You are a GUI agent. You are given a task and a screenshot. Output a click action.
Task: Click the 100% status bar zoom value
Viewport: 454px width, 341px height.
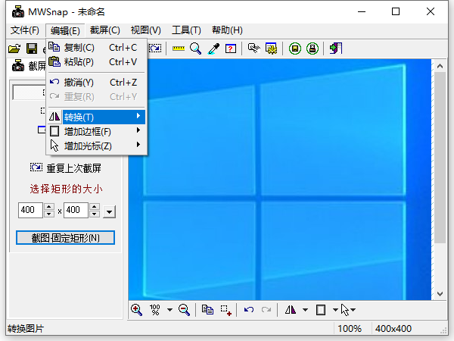pos(350,329)
